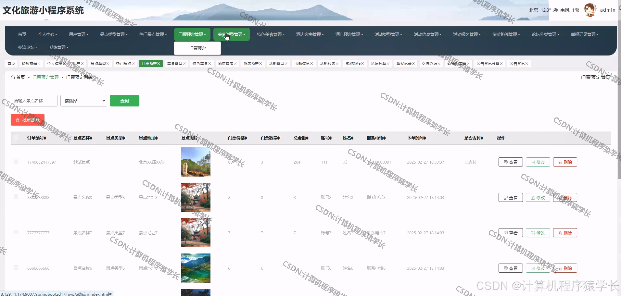This screenshot has height=296, width=621.
Task: Open the 首页 navigation menu item
Action: coord(22,34)
